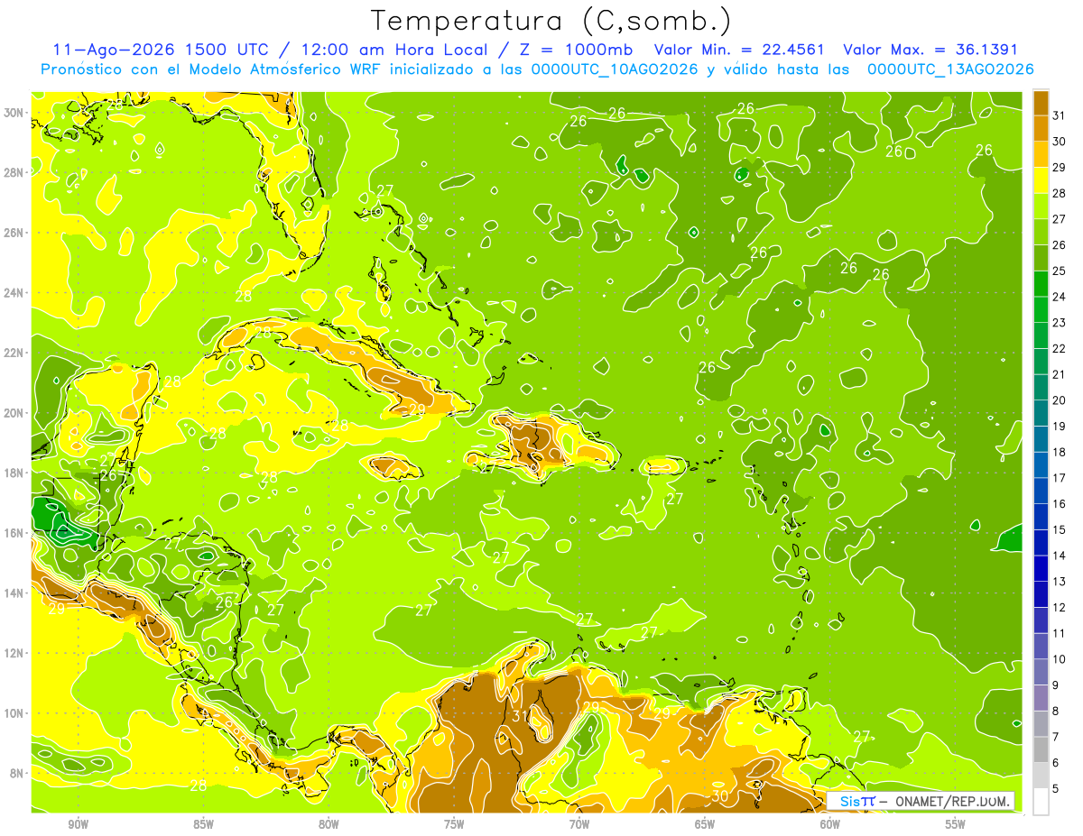The image size is (1083, 836).
Task: Click the 14N latitude axis label
Action: 14,593
